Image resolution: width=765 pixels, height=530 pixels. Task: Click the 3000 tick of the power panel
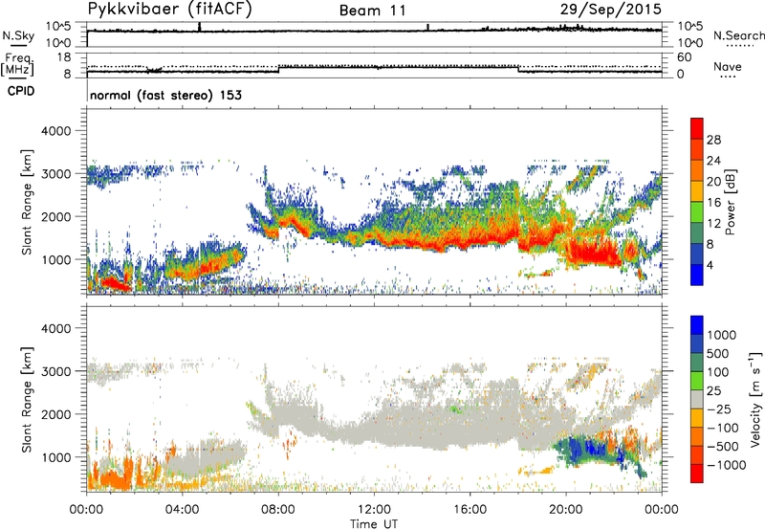pyautogui.click(x=56, y=174)
